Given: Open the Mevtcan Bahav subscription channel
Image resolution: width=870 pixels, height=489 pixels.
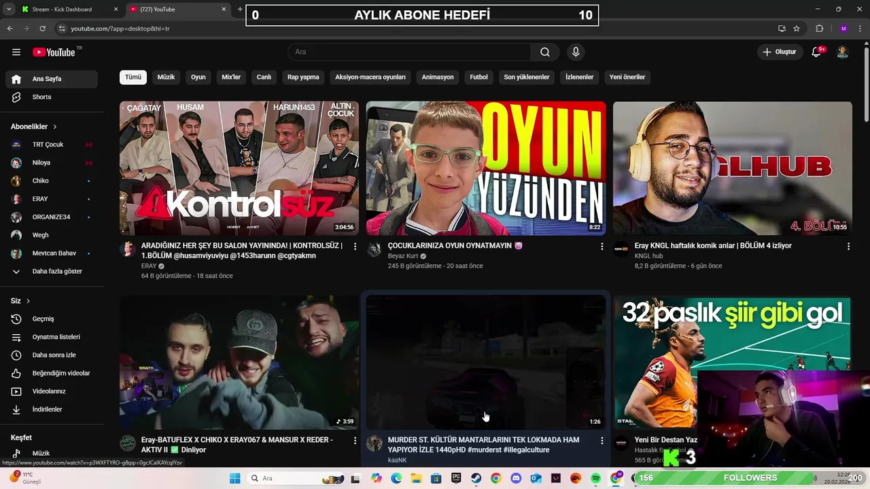Looking at the screenshot, I should (52, 253).
